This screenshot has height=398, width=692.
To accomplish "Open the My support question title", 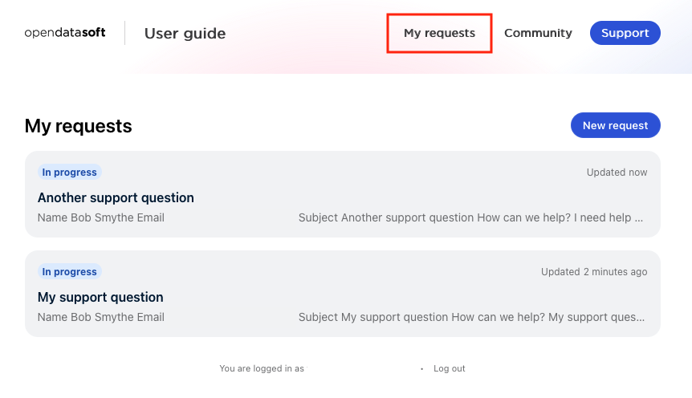I will point(100,297).
